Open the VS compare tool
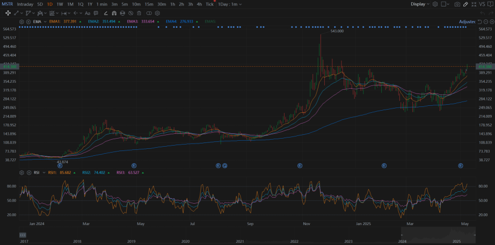The image size is (495, 245). click(x=482, y=4)
